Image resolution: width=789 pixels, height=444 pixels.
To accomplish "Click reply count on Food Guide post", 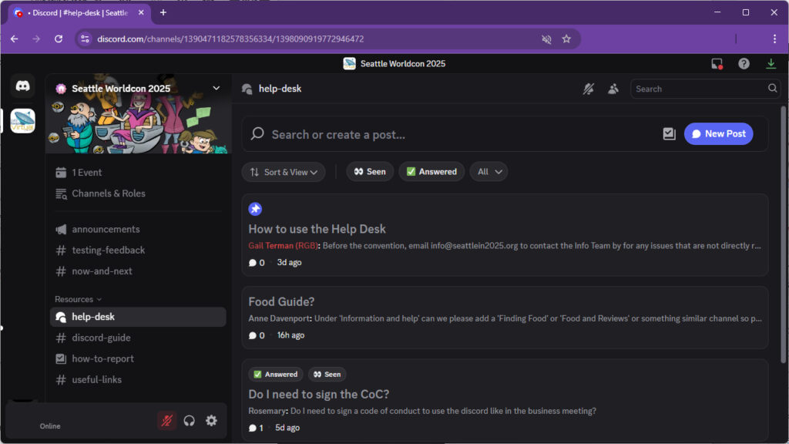I will pyautogui.click(x=257, y=335).
